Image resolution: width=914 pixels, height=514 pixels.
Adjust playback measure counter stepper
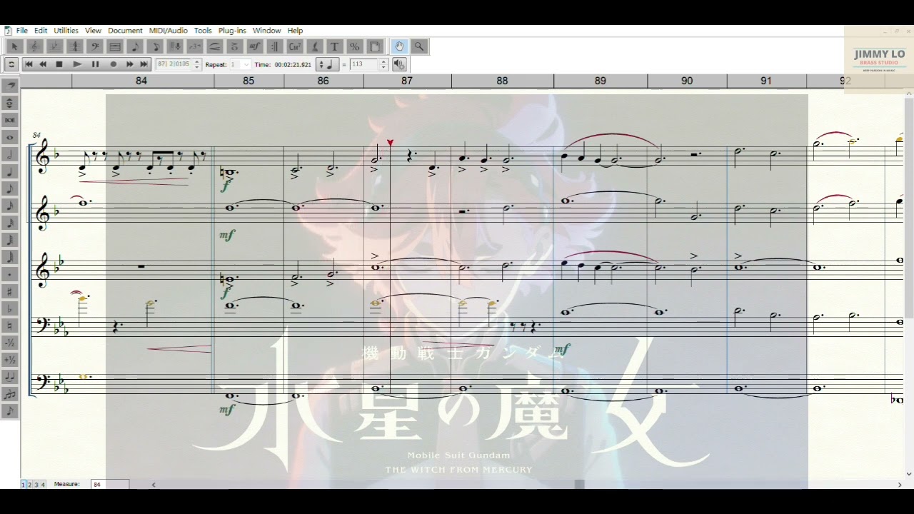pyautogui.click(x=196, y=64)
